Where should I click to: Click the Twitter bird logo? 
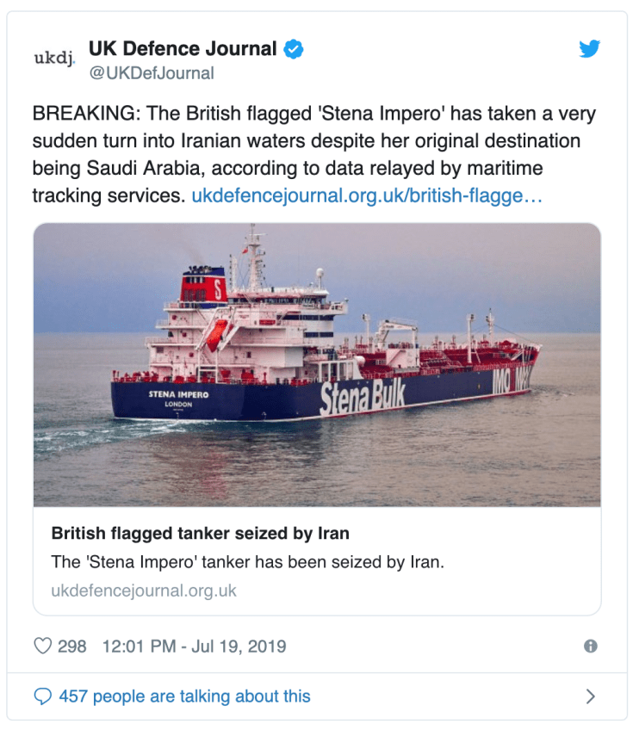590,49
